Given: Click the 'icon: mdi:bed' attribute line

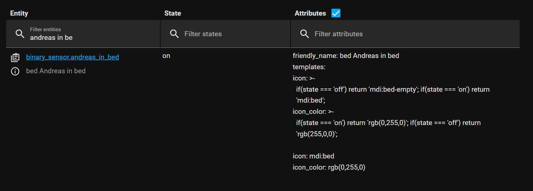Looking at the screenshot, I should point(314,156).
